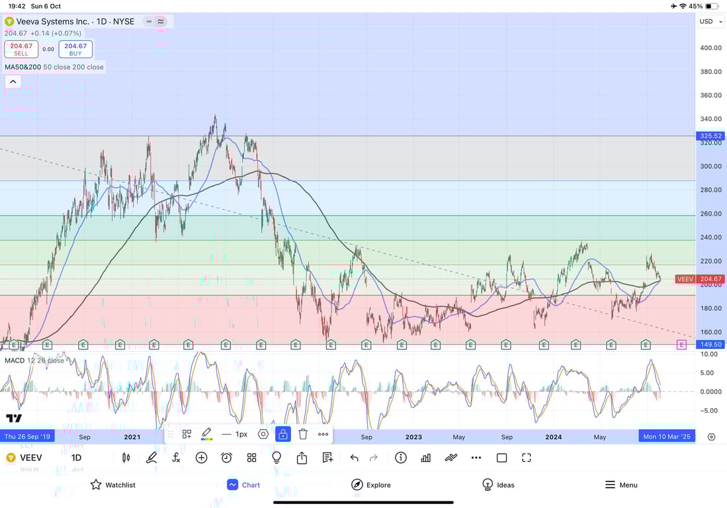Image resolution: width=727 pixels, height=508 pixels.
Task: Open the USD currency dropdown
Action: 710,21
